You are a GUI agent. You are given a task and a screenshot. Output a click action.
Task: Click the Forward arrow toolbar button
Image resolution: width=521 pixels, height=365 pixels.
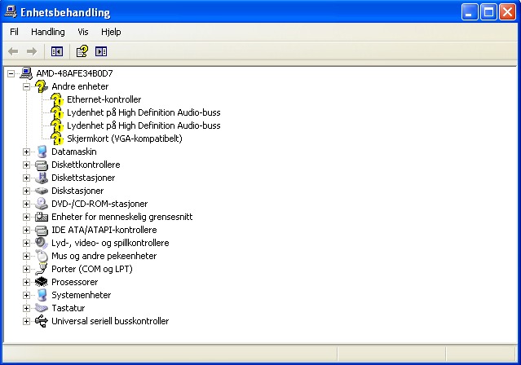point(32,51)
